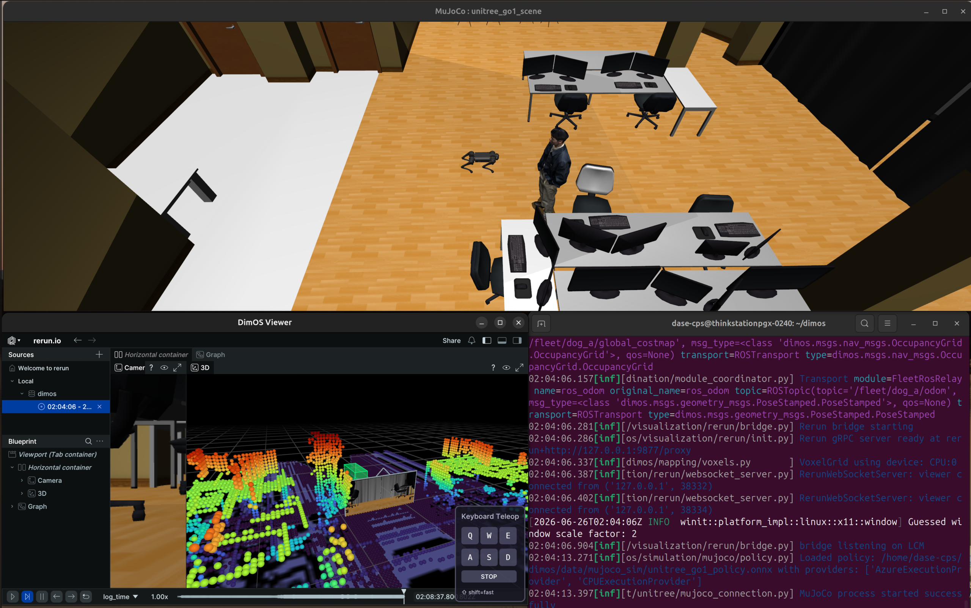Screen dimensions: 971x608
Task: Open the Rerun logo menu
Action: (x=14, y=341)
